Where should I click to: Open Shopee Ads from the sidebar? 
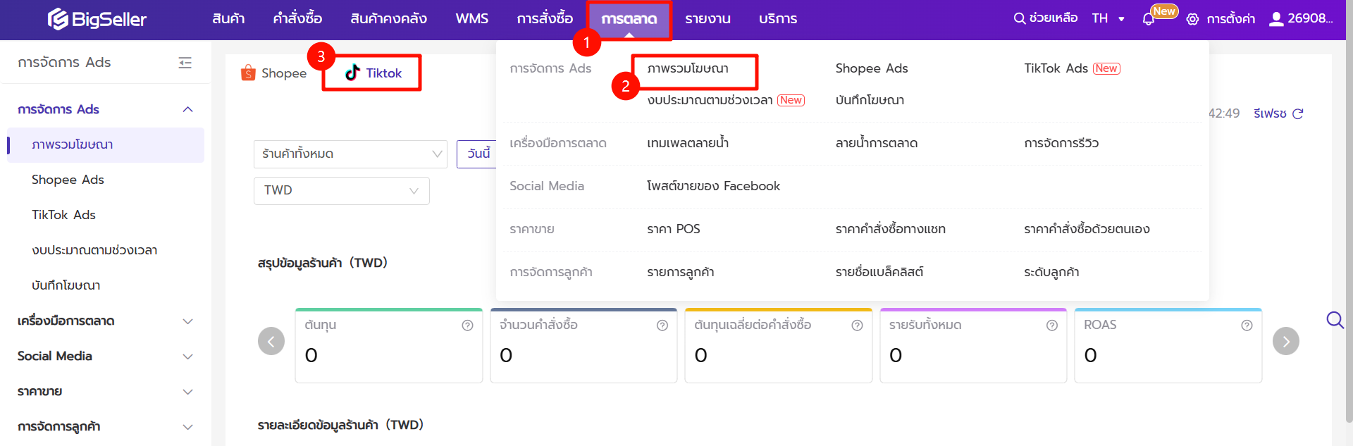pos(68,180)
